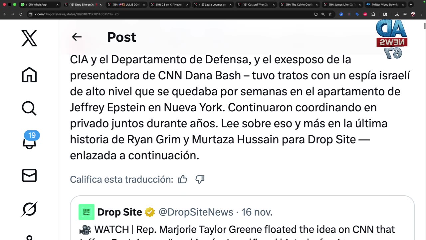
Task: View site information icon in address bar
Action: click(x=30, y=14)
